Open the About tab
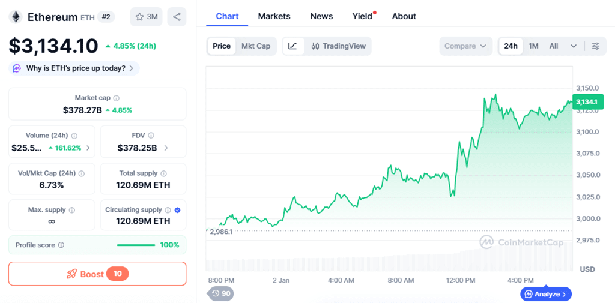Image resolution: width=615 pixels, height=303 pixels. tap(404, 16)
